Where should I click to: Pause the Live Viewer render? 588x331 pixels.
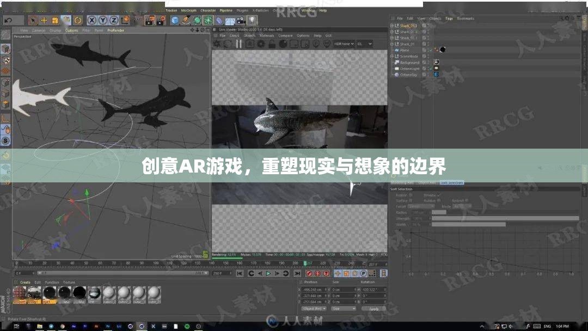click(x=239, y=44)
